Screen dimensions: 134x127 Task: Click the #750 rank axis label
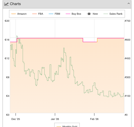(127, 21)
